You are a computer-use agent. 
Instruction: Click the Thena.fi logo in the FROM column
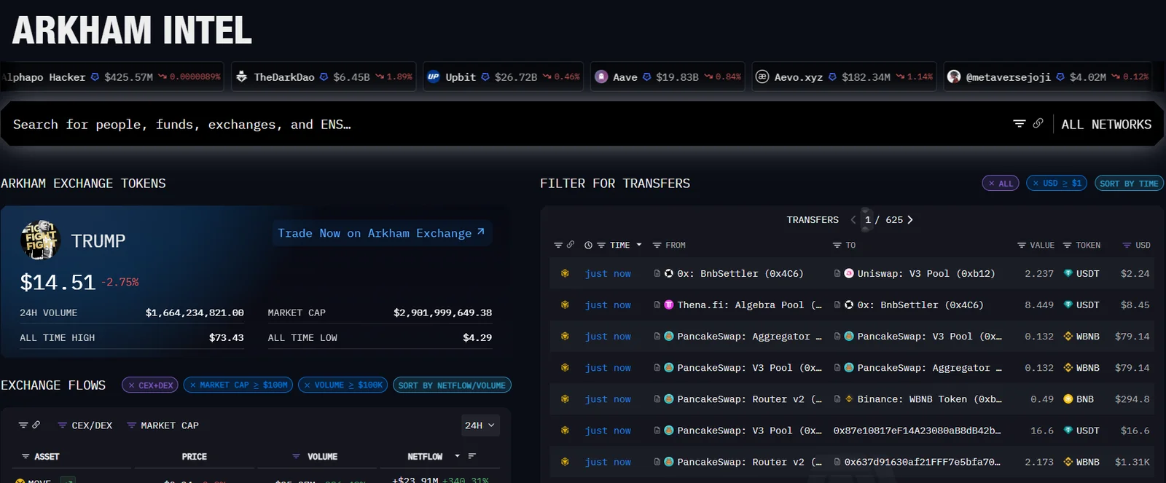[669, 305]
